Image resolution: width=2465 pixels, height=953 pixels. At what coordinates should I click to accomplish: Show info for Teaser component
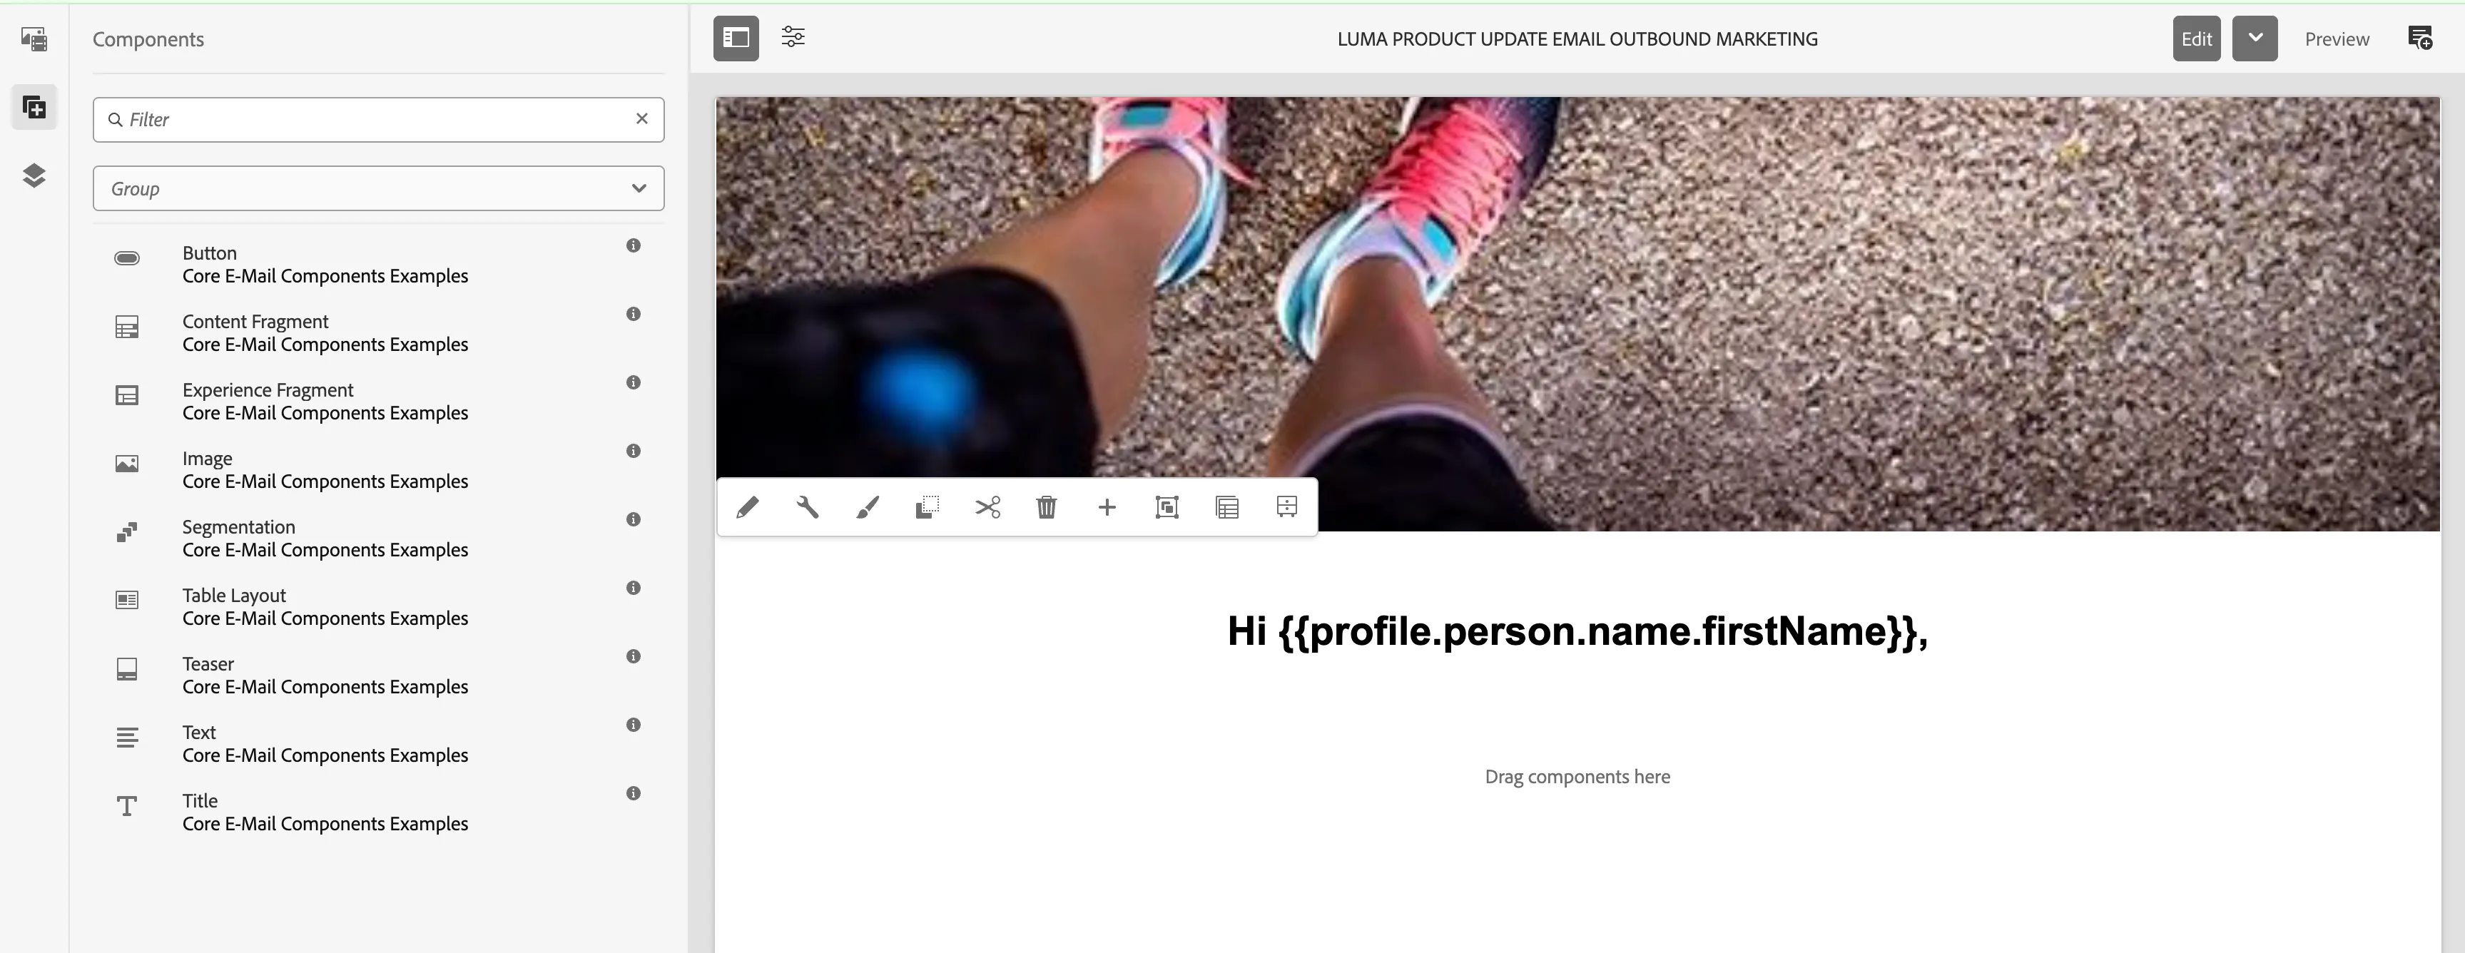click(x=634, y=656)
